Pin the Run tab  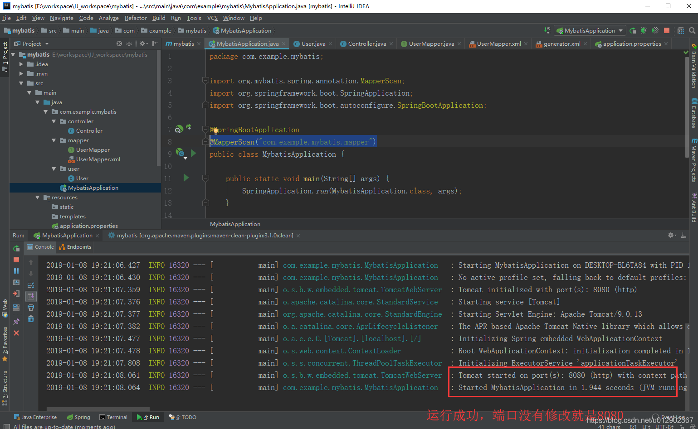click(16, 321)
